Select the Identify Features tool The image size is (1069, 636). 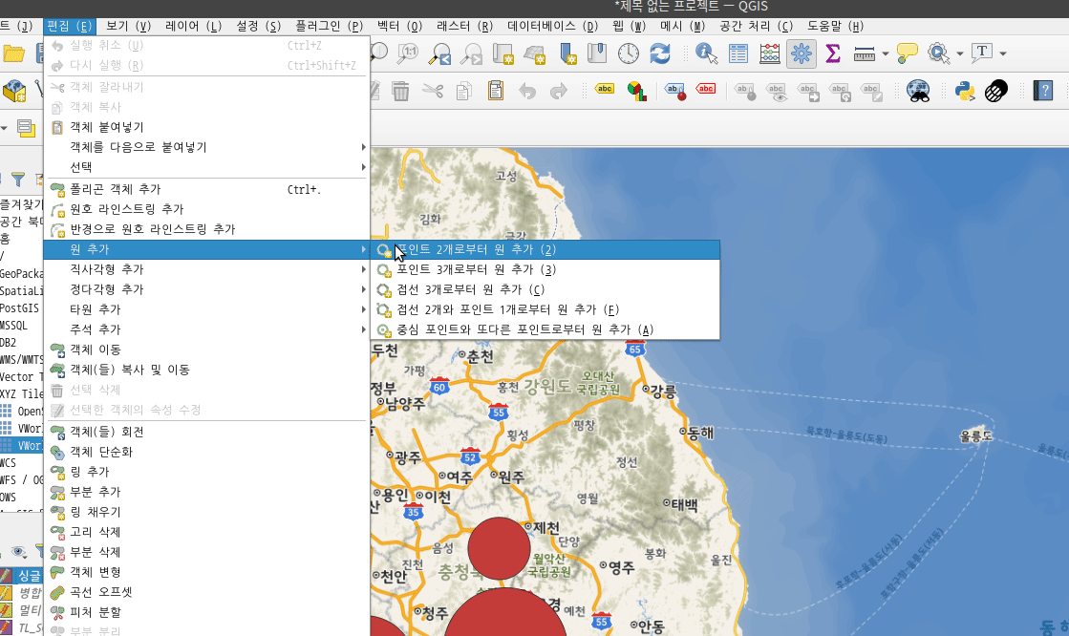pyautogui.click(x=706, y=53)
